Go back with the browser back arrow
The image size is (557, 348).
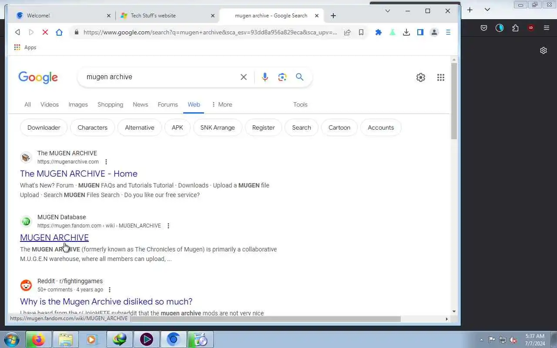(x=17, y=32)
